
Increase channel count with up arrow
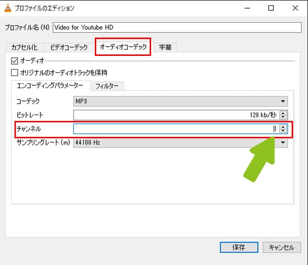[x=283, y=127]
